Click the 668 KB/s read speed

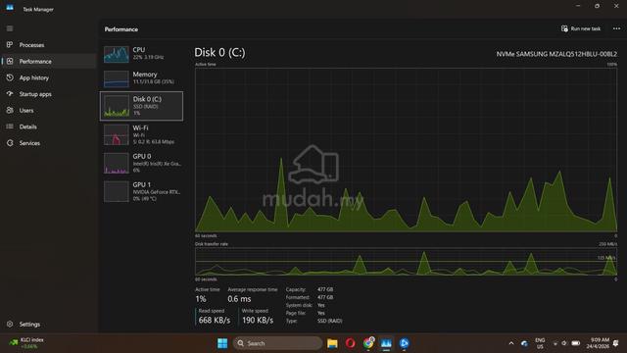(x=215, y=321)
